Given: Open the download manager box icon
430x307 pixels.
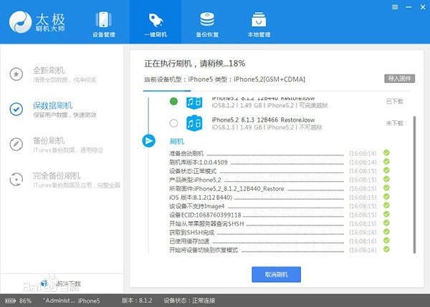Looking at the screenshot, I should coord(44,283).
